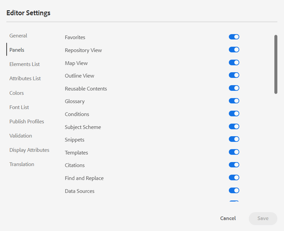Viewport: 284px width, 231px height.
Task: Disable the Snippets panel toggle
Action: [x=234, y=139]
